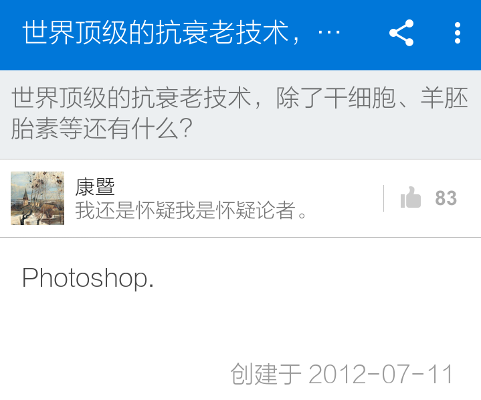The width and height of the screenshot is (481, 400).
Task: Open 康暨's avatar thumbnail
Action: click(37, 198)
